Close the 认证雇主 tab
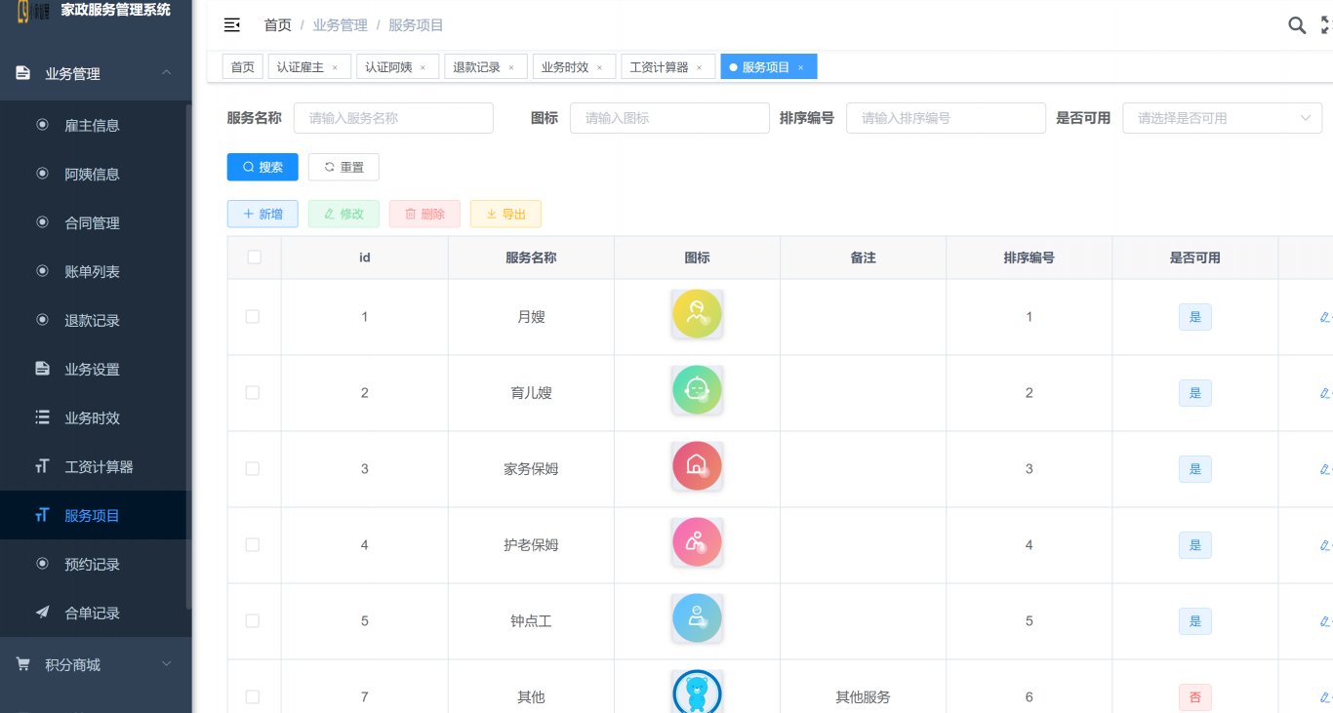Image resolution: width=1333 pixels, height=713 pixels. (335, 67)
